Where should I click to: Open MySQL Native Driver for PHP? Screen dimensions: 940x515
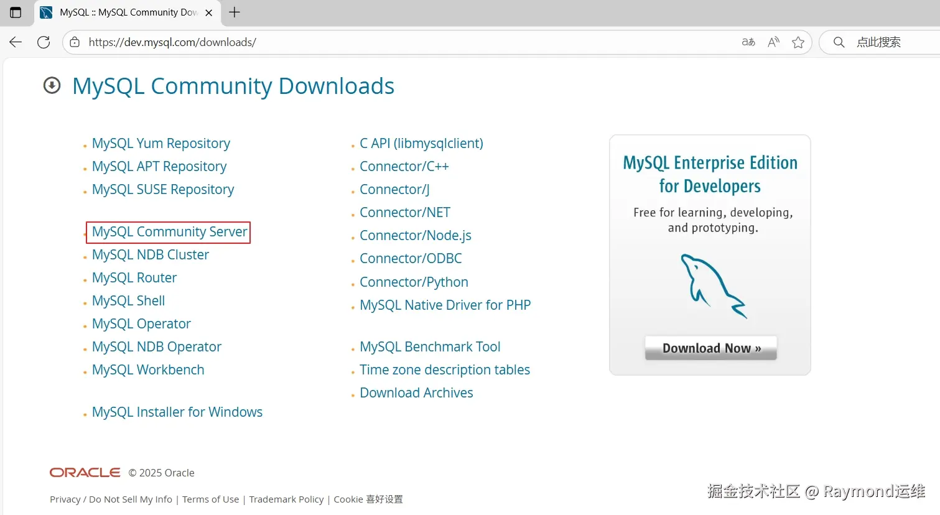(x=445, y=305)
